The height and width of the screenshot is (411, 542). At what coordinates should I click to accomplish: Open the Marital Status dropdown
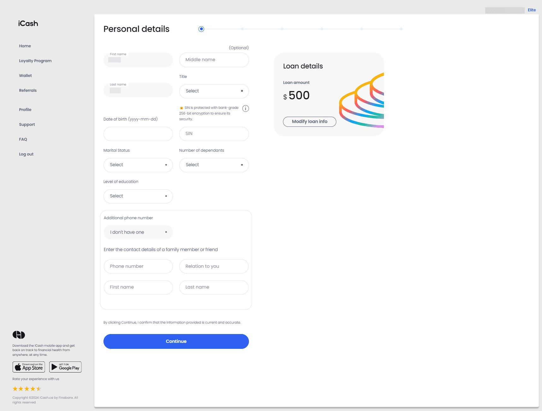coord(138,165)
